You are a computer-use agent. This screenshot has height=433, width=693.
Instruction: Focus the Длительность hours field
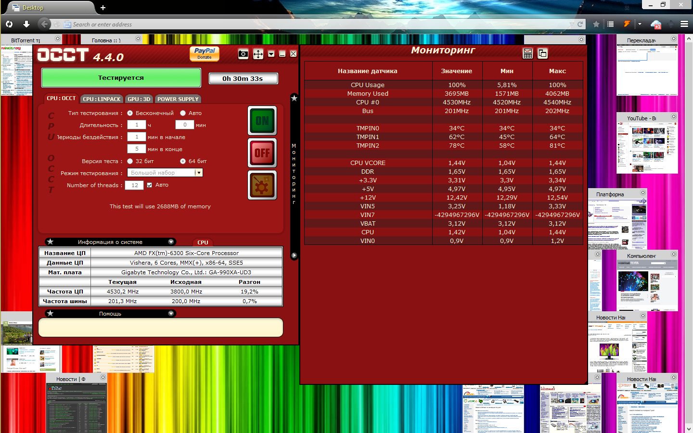click(x=137, y=125)
